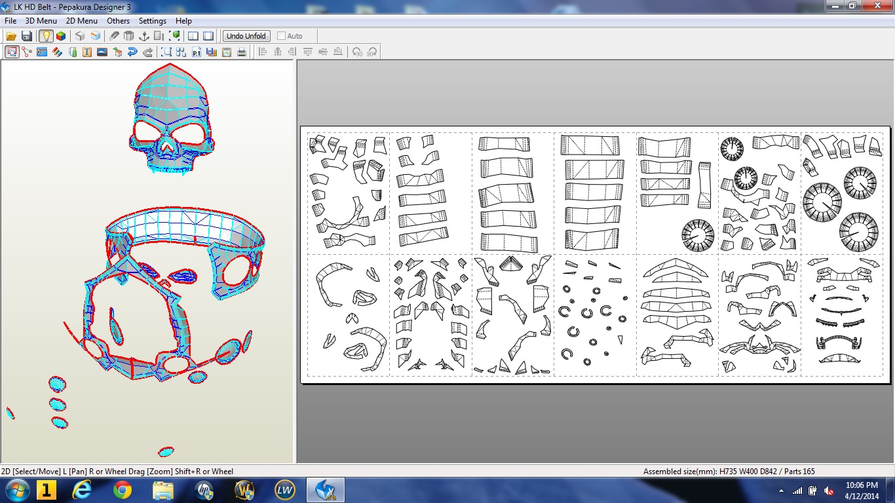
Task: Save the project using the floppy disk icon
Action: pos(27,36)
